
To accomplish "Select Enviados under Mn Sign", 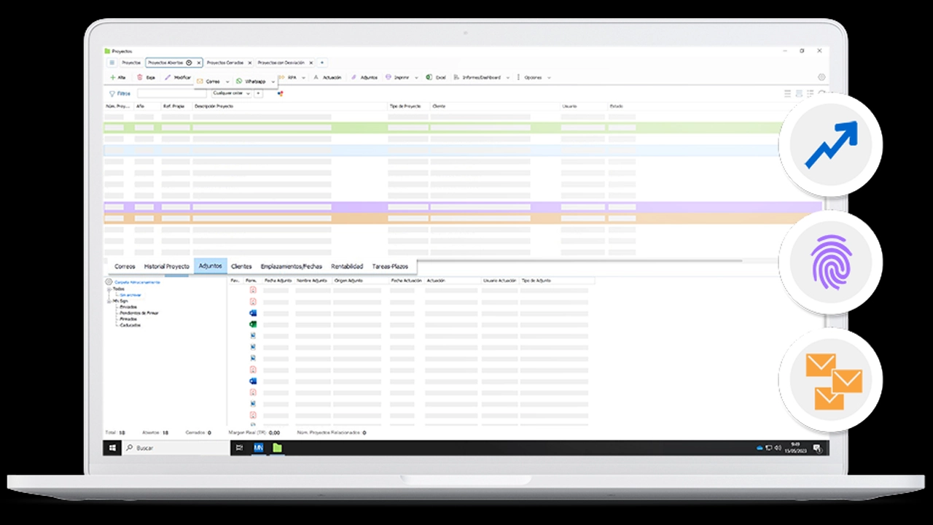I will [x=128, y=307].
